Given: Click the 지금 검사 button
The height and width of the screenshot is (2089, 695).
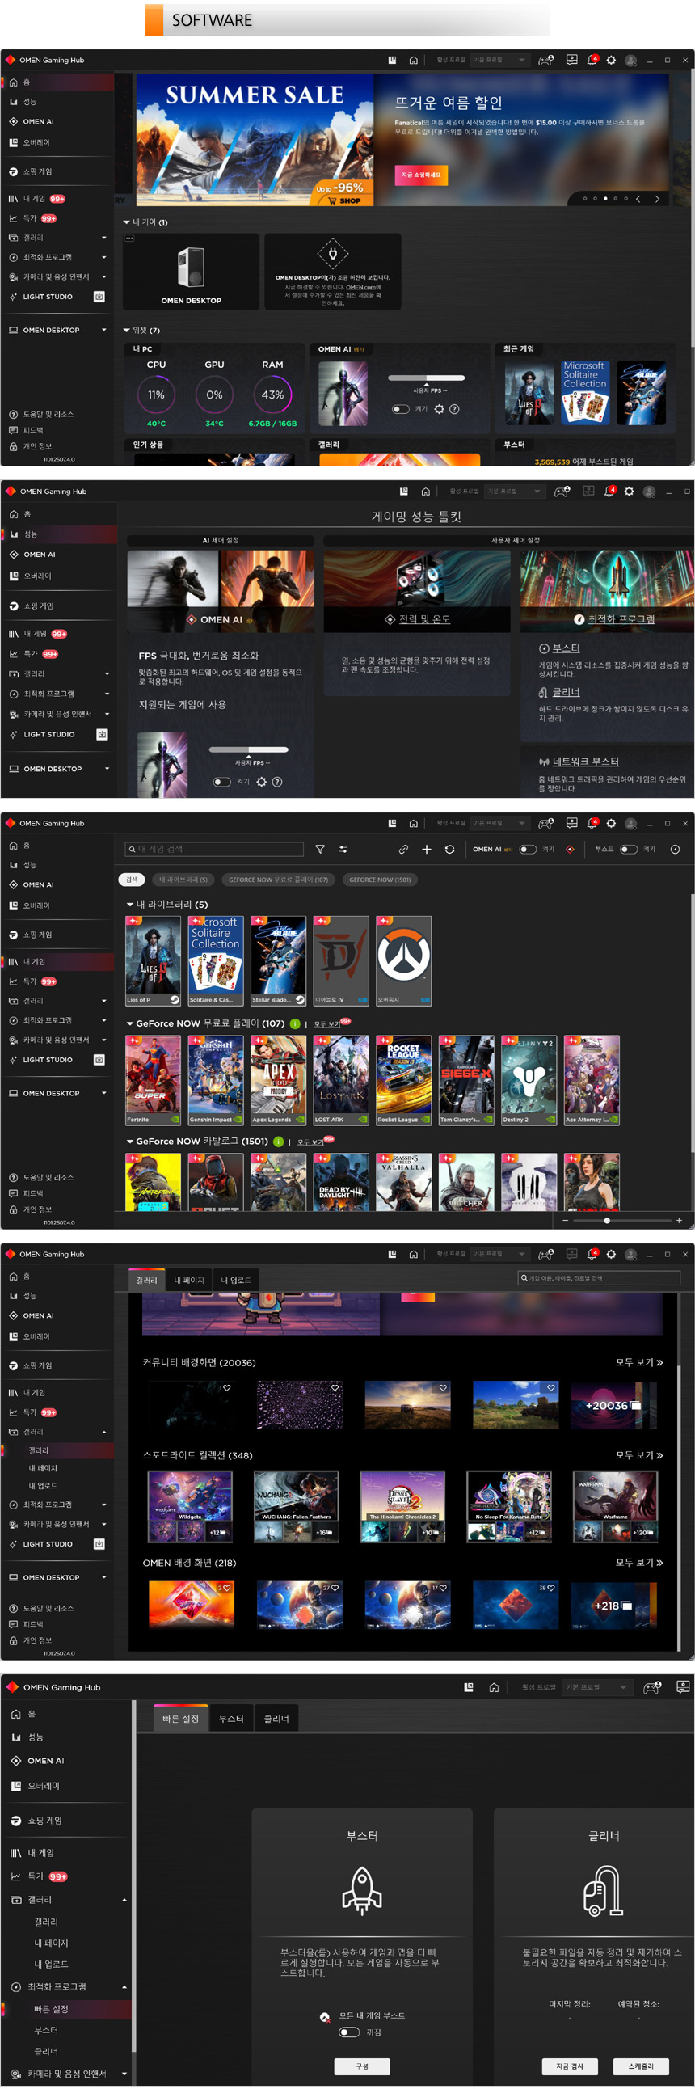Looking at the screenshot, I should click(570, 2066).
